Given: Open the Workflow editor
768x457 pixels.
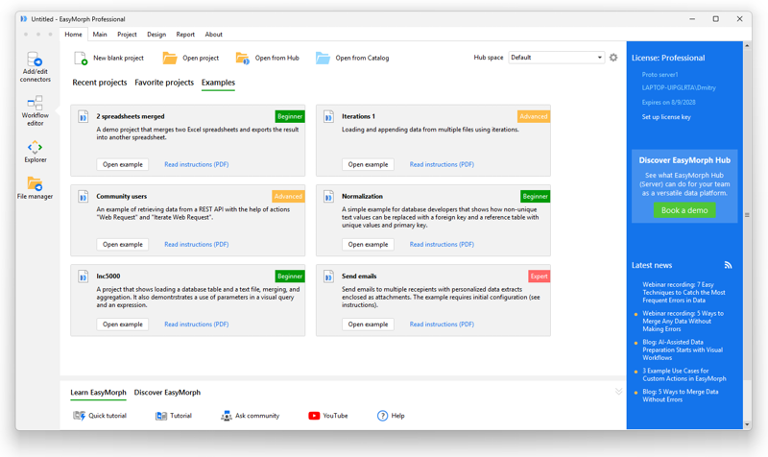Looking at the screenshot, I should click(35, 110).
